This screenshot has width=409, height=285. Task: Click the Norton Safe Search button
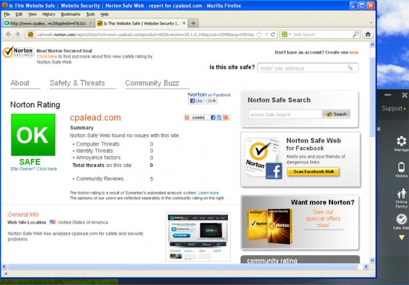(336, 114)
